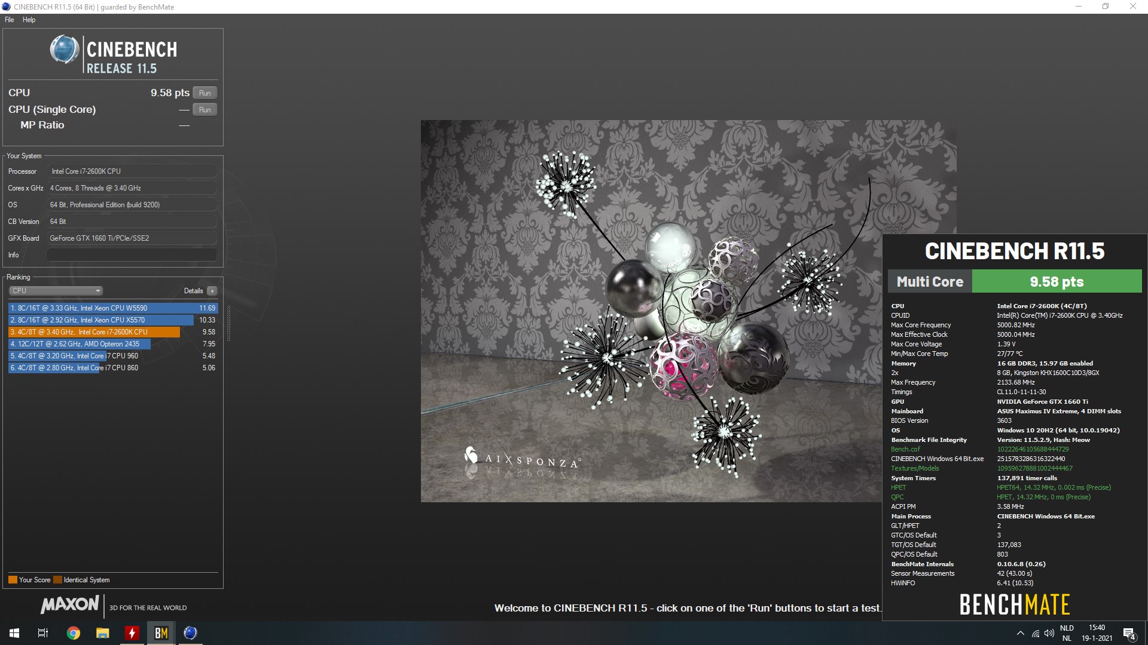Open the Windows Start menu

(14, 633)
